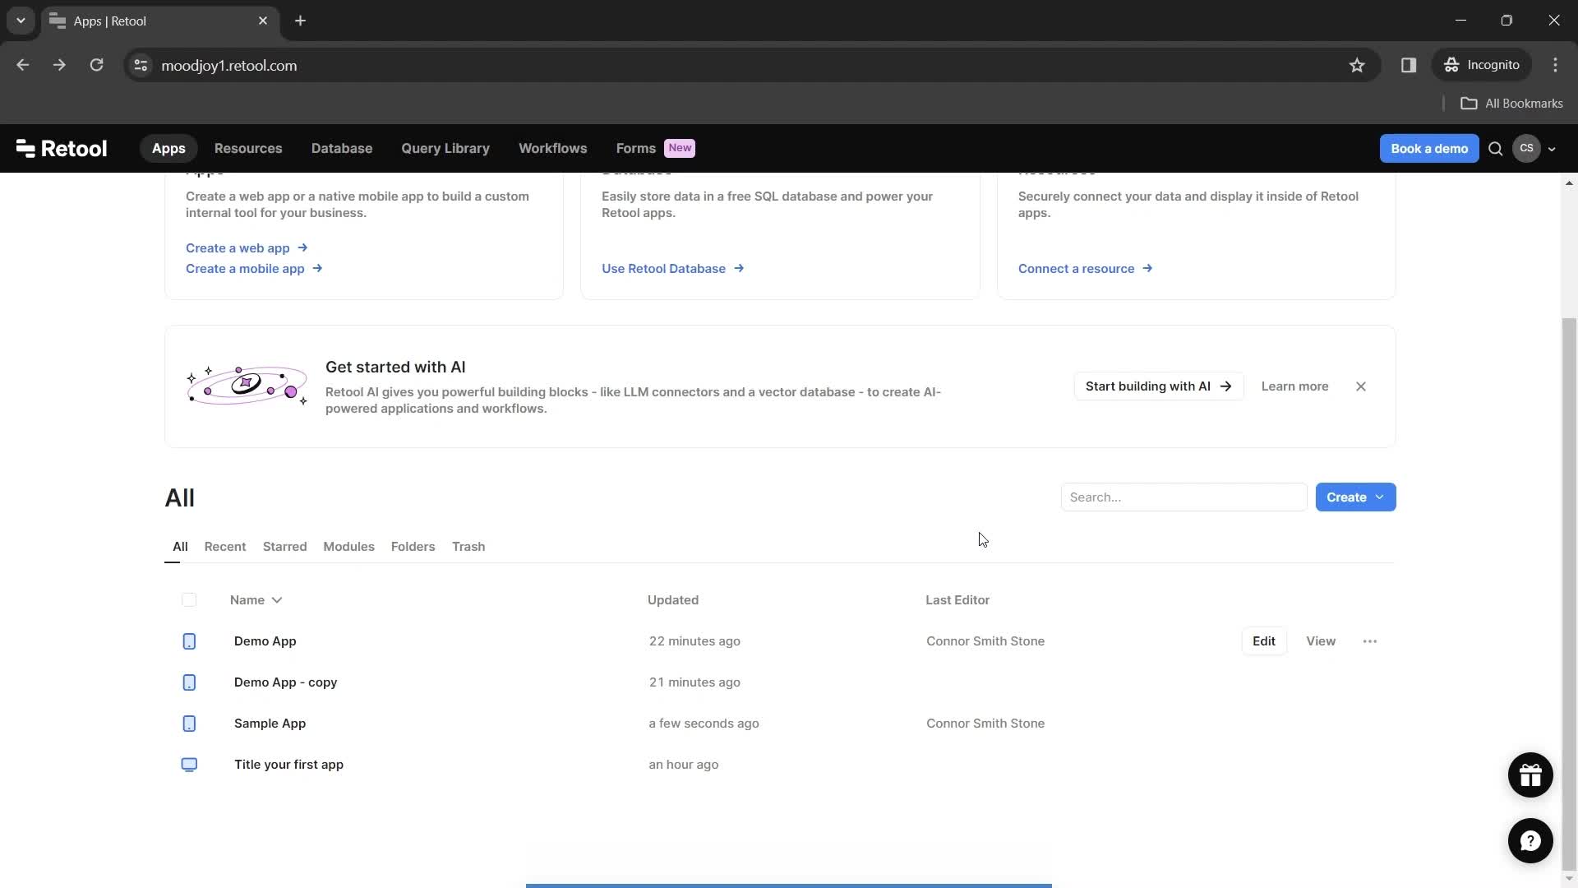
Task: Click the Search apps input field
Action: coord(1183,497)
